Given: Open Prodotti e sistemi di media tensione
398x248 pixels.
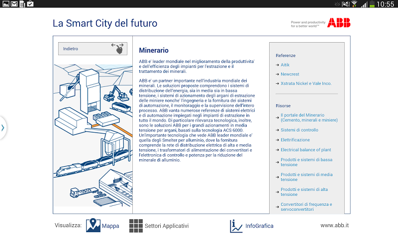Looking at the screenshot, I should [306, 177].
